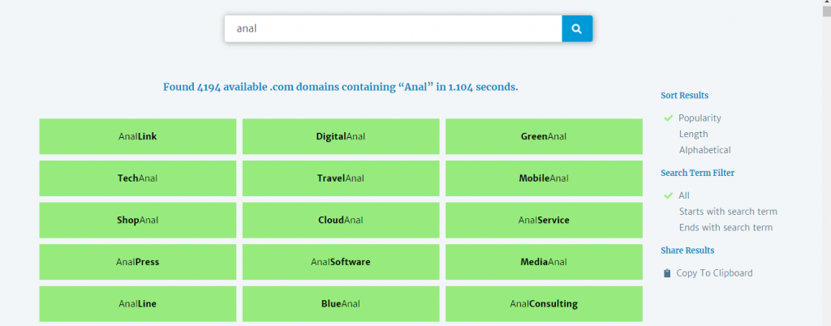Click the green checkmark beside All
This screenshot has height=326, width=831.
click(x=668, y=195)
